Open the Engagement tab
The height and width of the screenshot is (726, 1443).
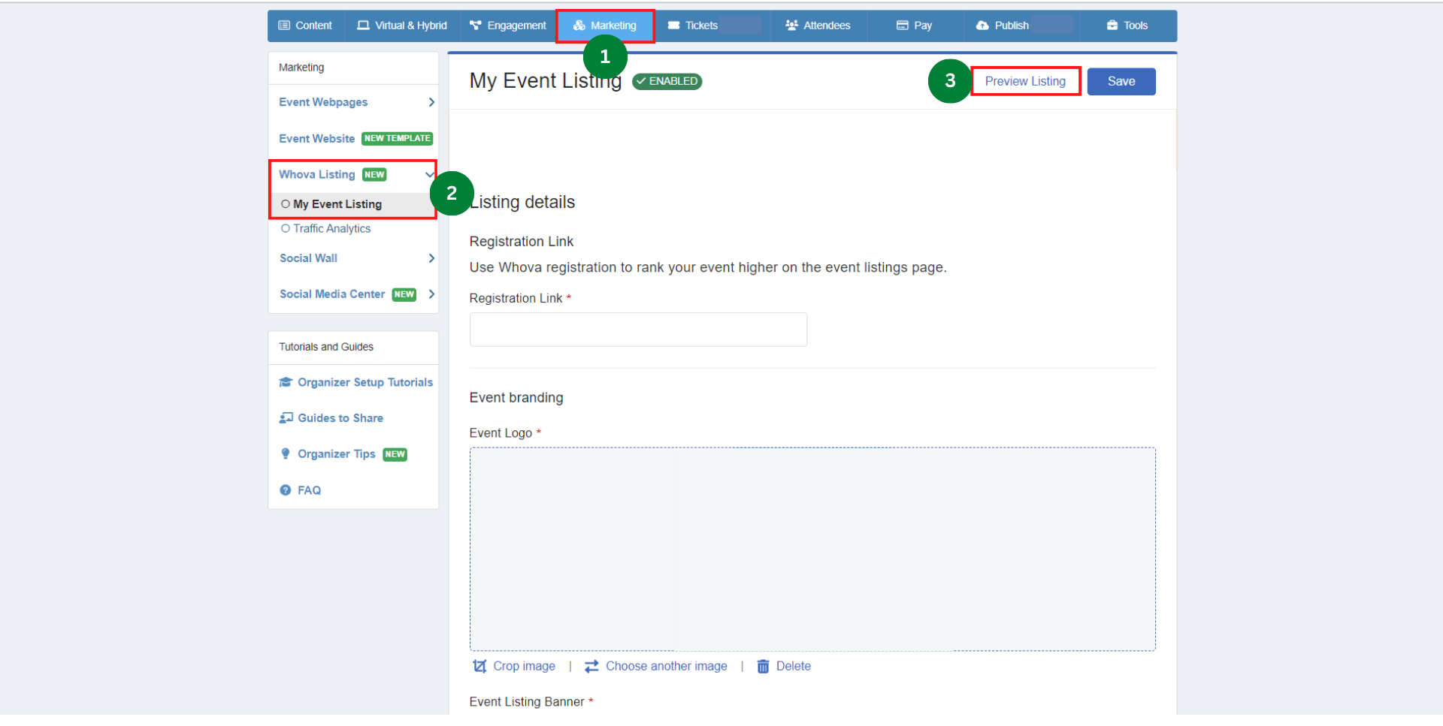click(508, 26)
